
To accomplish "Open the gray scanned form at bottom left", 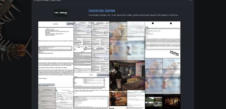I will (x=47, y=98).
